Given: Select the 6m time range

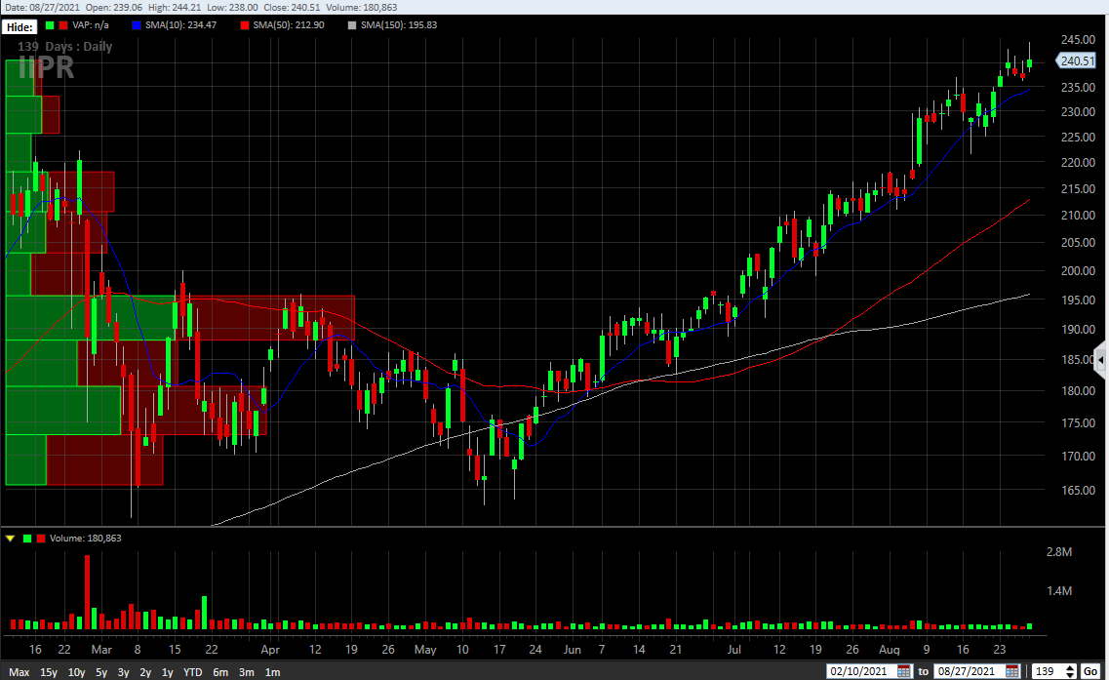Looking at the screenshot, I should coord(220,672).
